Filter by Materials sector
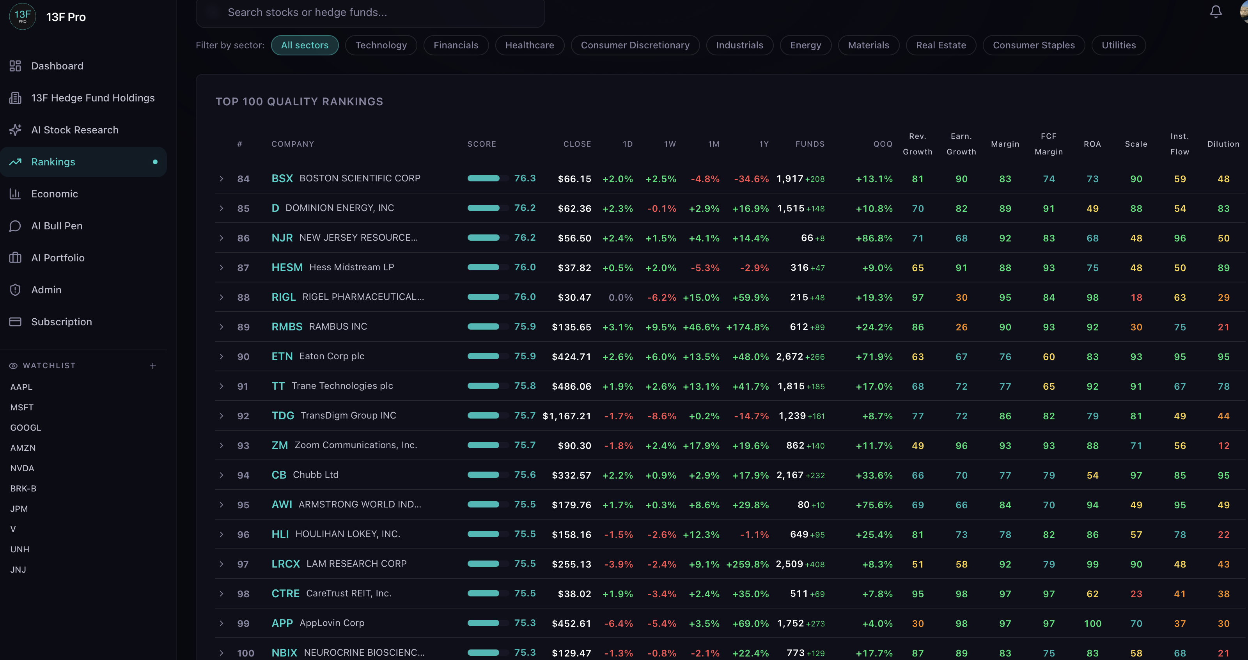1248x660 pixels. [869, 45]
